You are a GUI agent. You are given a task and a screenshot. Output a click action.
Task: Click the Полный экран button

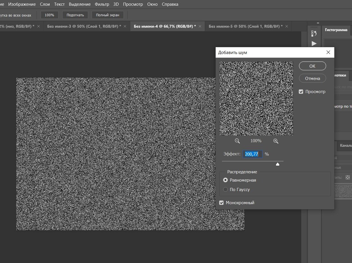coord(108,15)
